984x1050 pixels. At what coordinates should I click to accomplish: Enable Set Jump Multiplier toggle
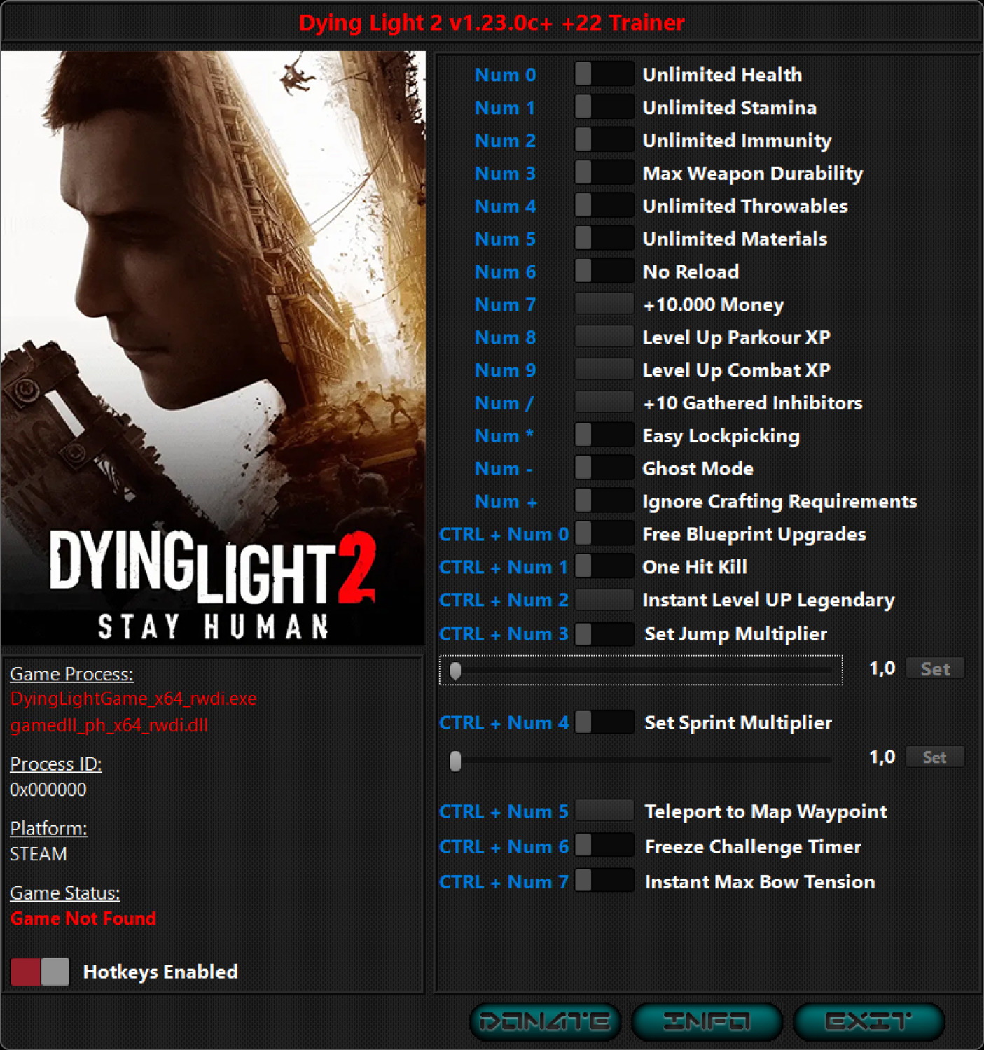coord(604,634)
